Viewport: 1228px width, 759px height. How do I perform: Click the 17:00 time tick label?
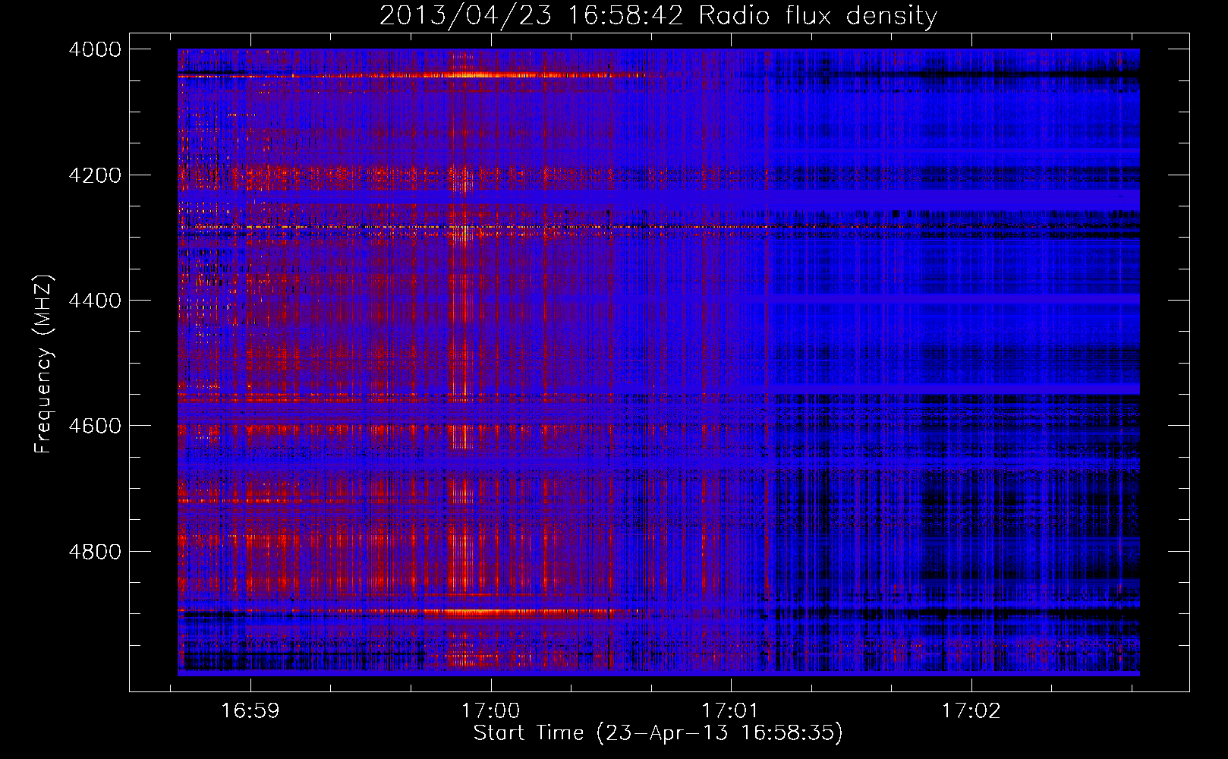(x=490, y=711)
